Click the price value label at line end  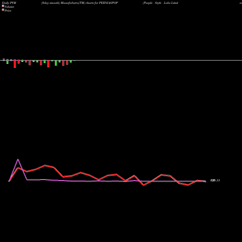coord(215,181)
